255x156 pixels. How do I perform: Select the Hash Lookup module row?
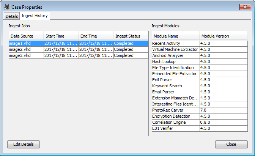pyautogui.click(x=200, y=61)
